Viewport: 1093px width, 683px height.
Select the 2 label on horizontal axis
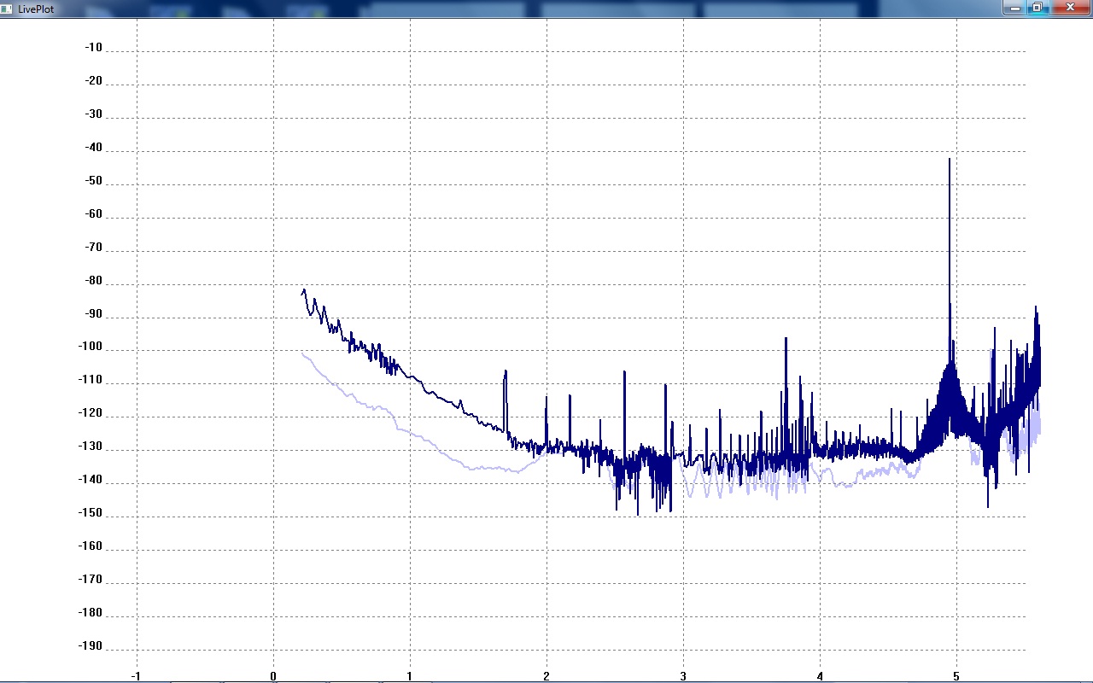(546, 676)
